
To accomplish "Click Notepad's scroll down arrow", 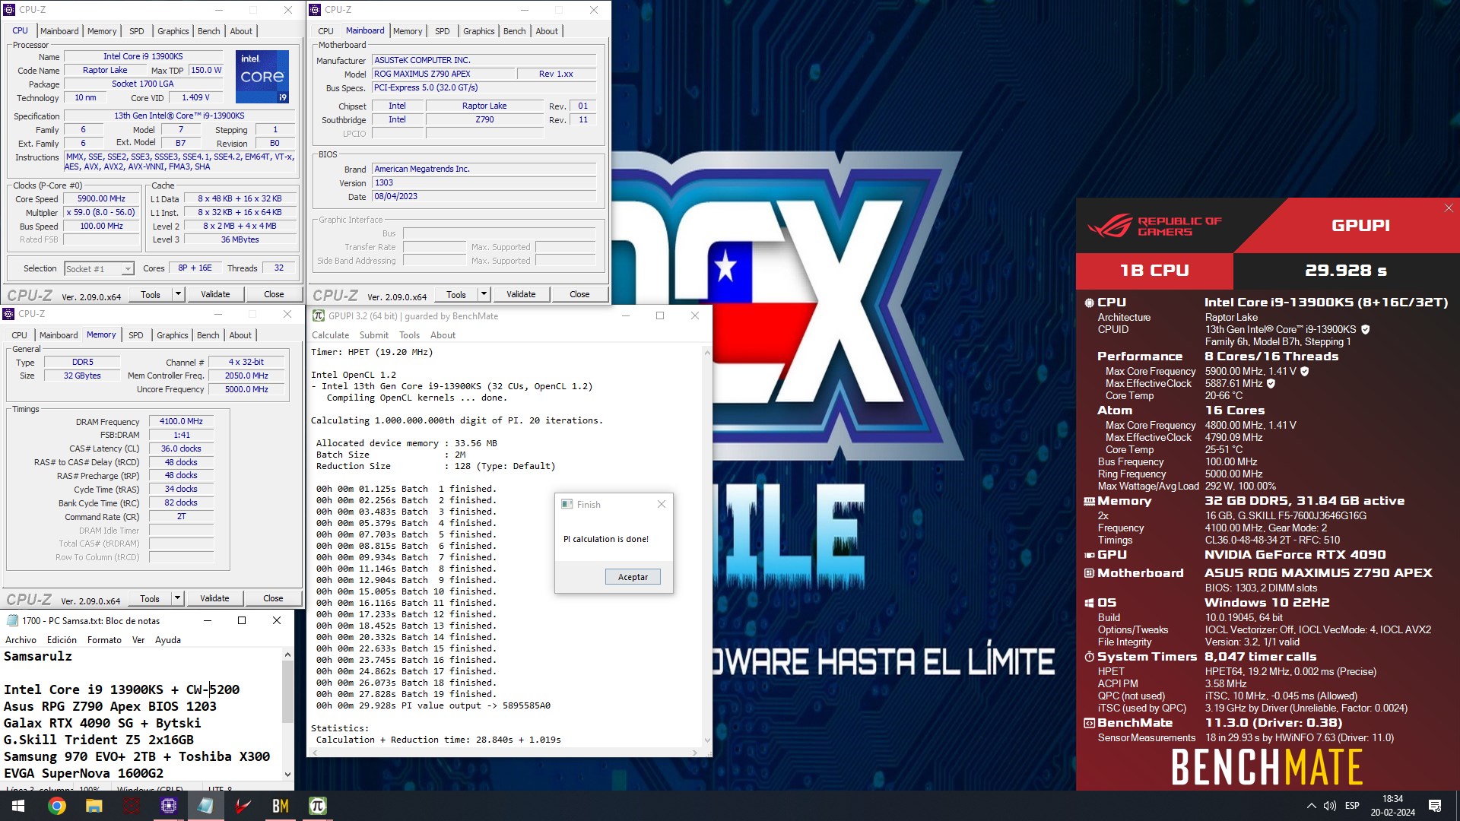I will click(x=287, y=774).
